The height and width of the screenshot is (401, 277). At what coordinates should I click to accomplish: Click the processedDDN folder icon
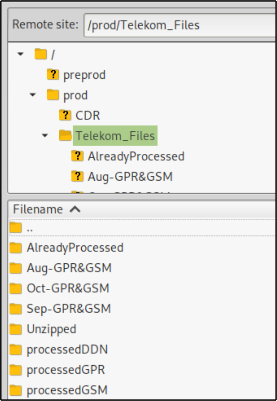(x=15, y=349)
